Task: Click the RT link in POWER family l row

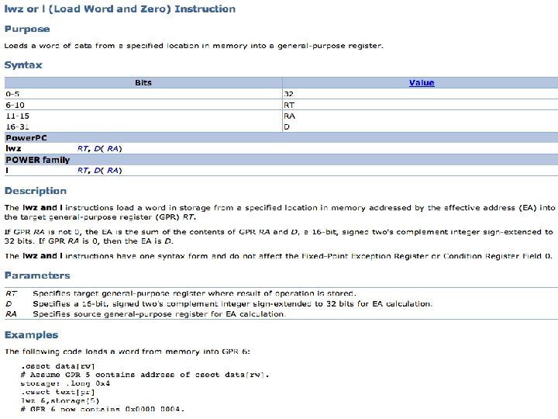Action: click(x=82, y=170)
